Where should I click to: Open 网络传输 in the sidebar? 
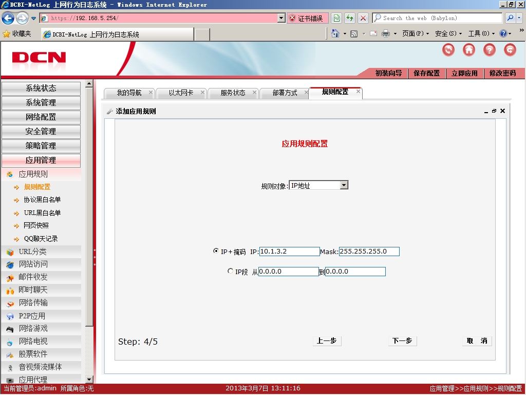41,303
